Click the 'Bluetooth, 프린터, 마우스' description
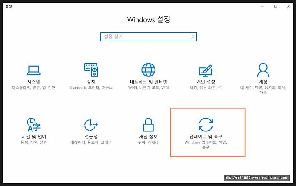This screenshot has height=186, width=296. point(91,87)
